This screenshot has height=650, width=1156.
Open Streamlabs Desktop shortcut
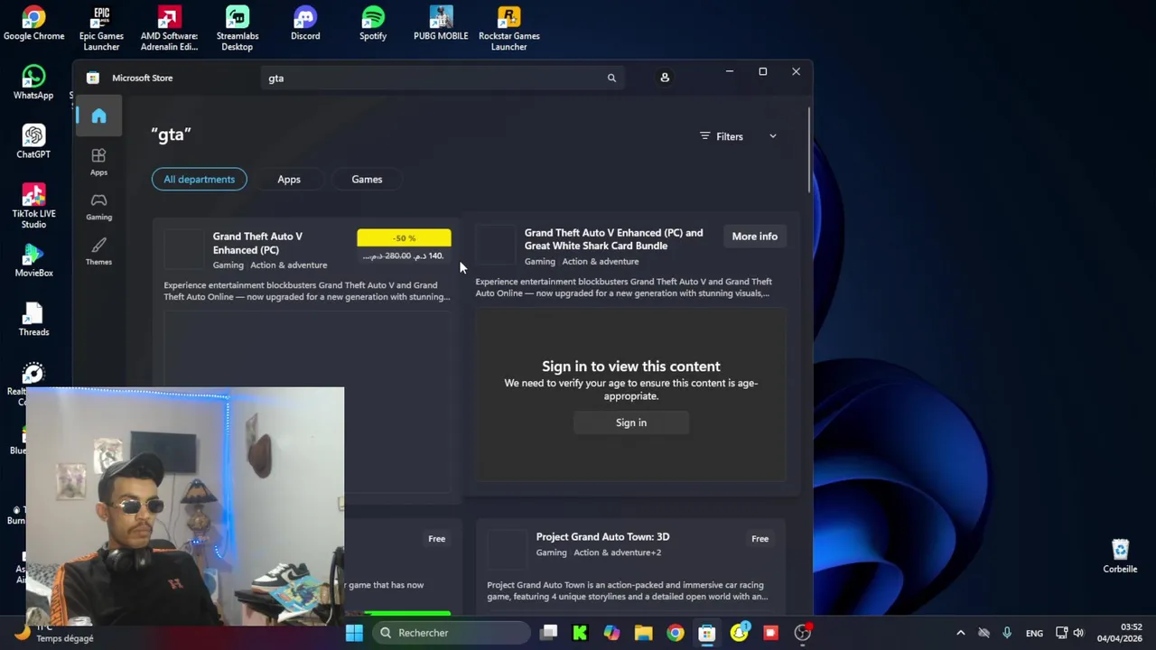click(237, 29)
